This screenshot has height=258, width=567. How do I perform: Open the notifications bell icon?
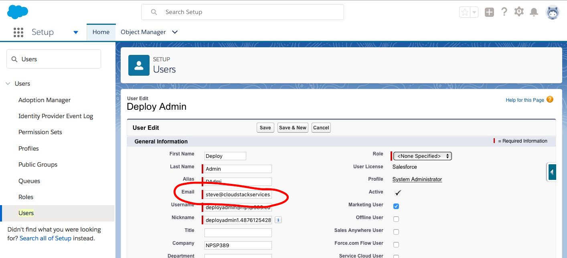pos(534,12)
